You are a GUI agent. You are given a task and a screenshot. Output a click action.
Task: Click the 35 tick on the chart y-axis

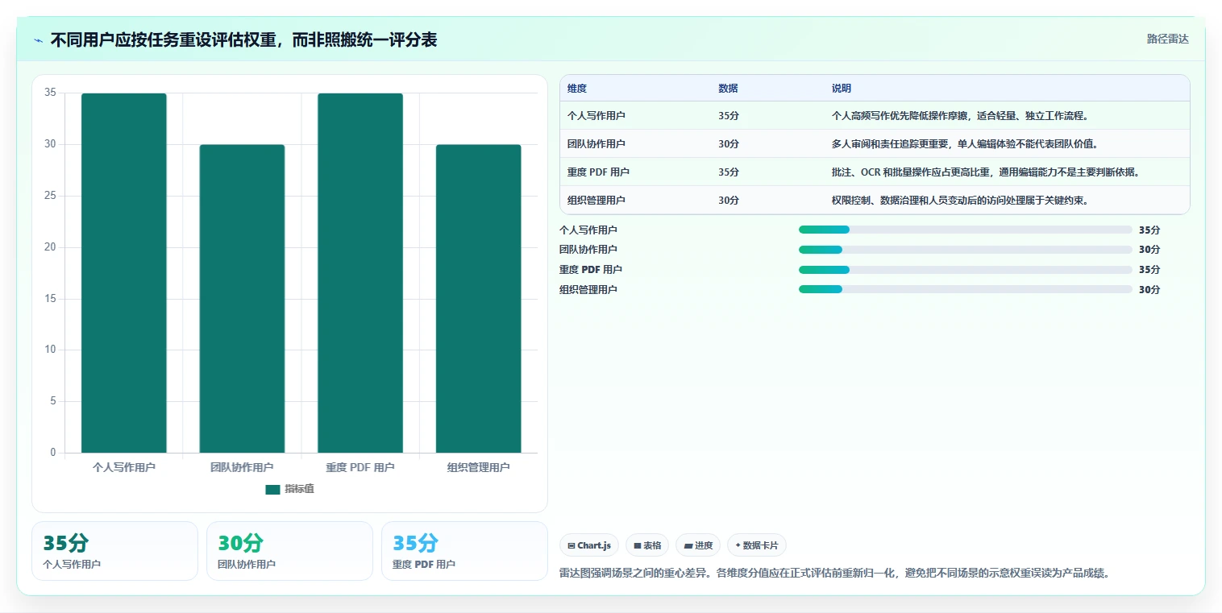click(x=50, y=93)
